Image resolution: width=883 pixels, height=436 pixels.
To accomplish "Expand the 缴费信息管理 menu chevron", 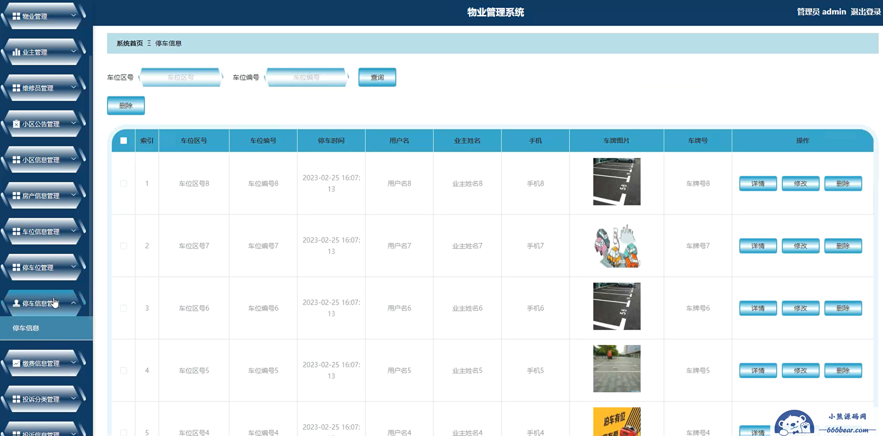I will (73, 362).
